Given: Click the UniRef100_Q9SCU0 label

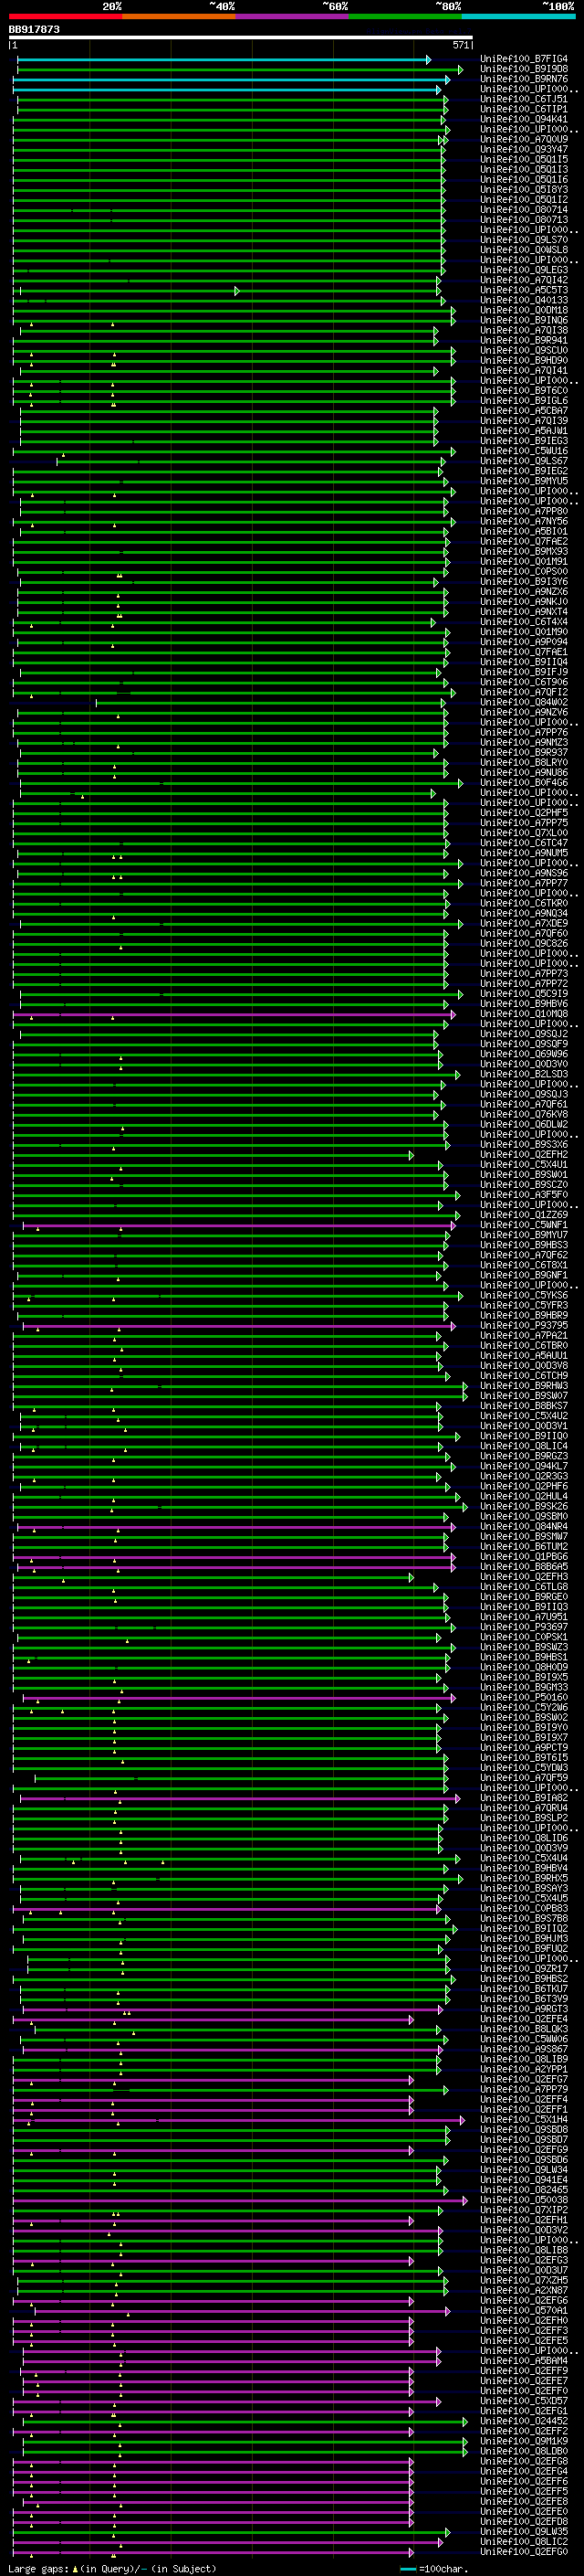Looking at the screenshot, I should [524, 351].
